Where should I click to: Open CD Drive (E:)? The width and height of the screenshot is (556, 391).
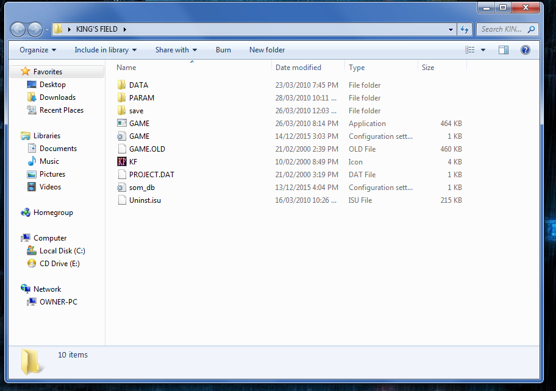point(60,264)
